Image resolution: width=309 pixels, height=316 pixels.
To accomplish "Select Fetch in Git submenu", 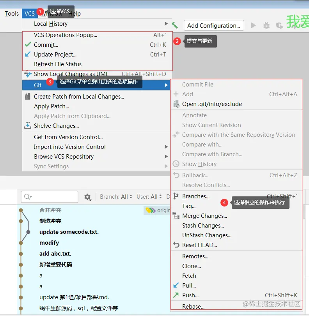I will click(x=236, y=275).
